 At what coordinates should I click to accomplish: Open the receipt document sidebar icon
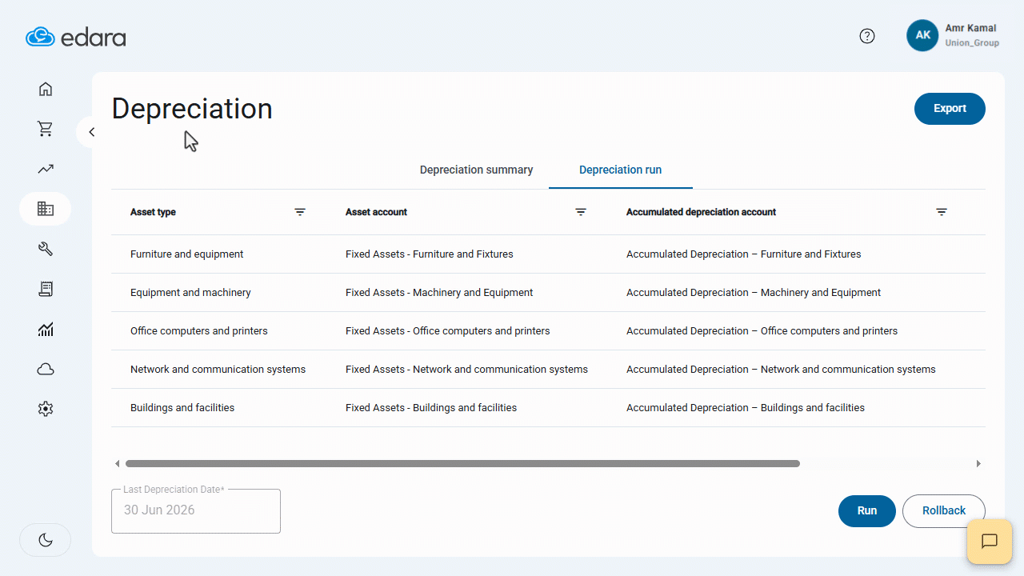pyautogui.click(x=46, y=289)
